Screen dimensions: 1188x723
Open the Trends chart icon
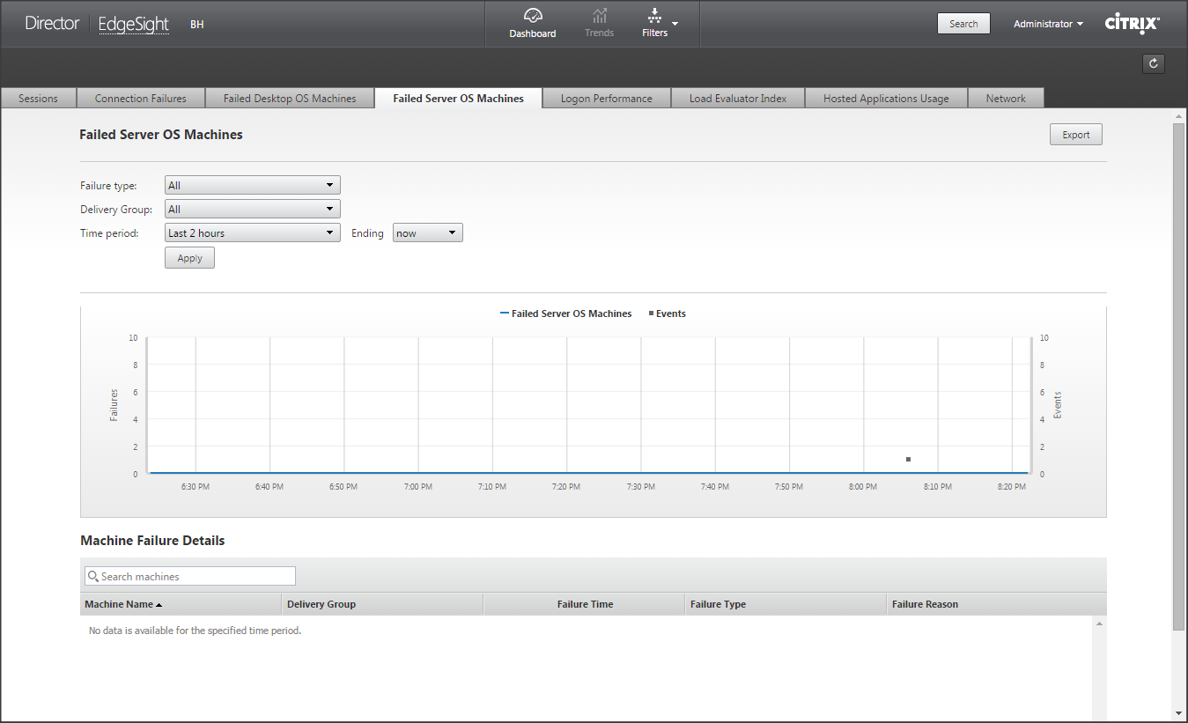(x=599, y=17)
